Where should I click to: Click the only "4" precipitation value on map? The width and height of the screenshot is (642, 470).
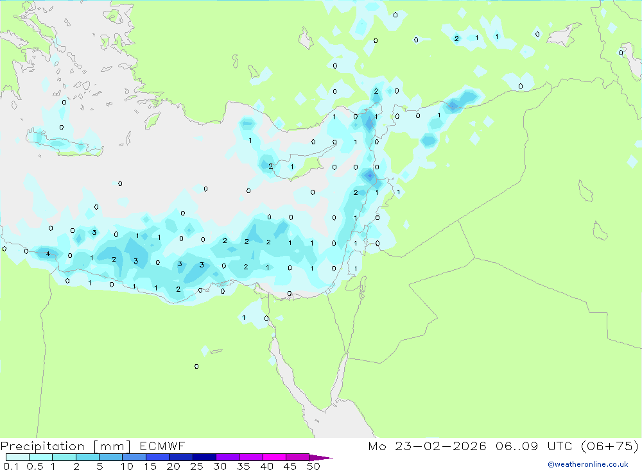48,254
